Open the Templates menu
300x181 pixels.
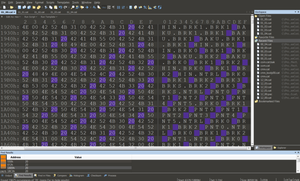click(63, 2)
